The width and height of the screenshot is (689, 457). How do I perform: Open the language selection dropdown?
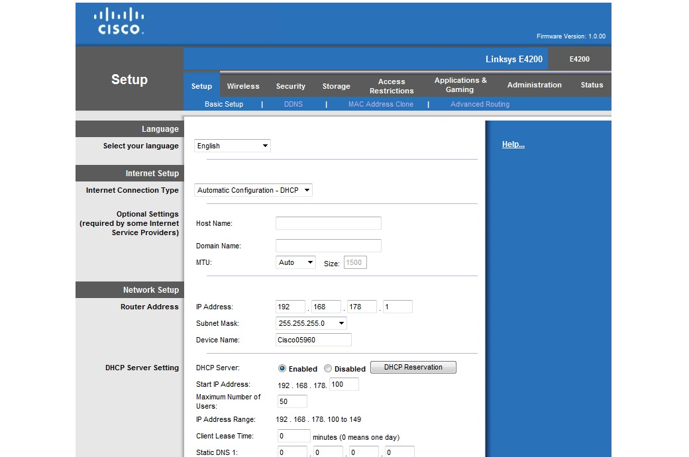233,146
